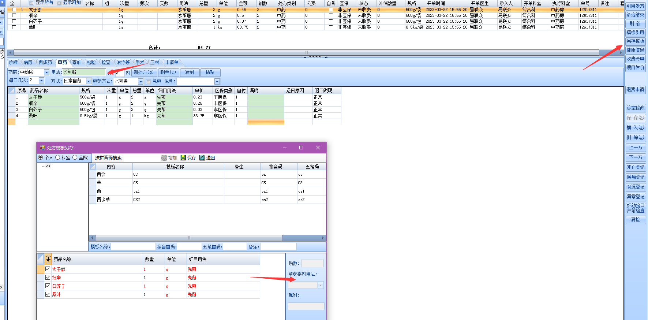Switch to the 诊断 tab

point(14,63)
